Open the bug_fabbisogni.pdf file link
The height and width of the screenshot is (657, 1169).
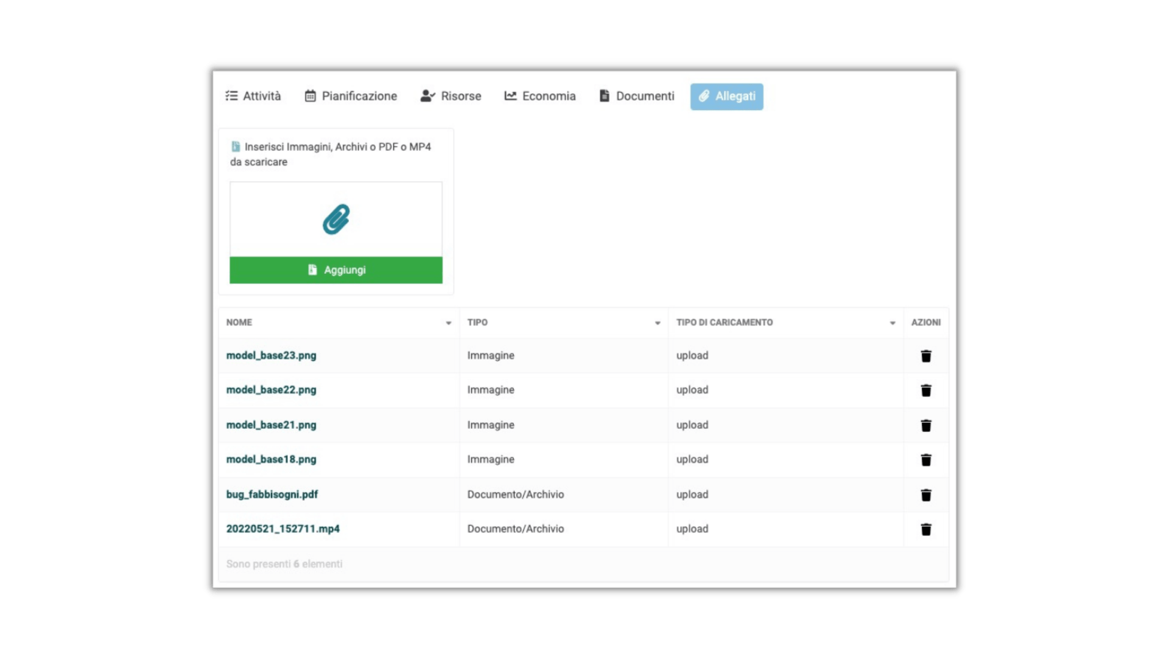pyautogui.click(x=272, y=495)
